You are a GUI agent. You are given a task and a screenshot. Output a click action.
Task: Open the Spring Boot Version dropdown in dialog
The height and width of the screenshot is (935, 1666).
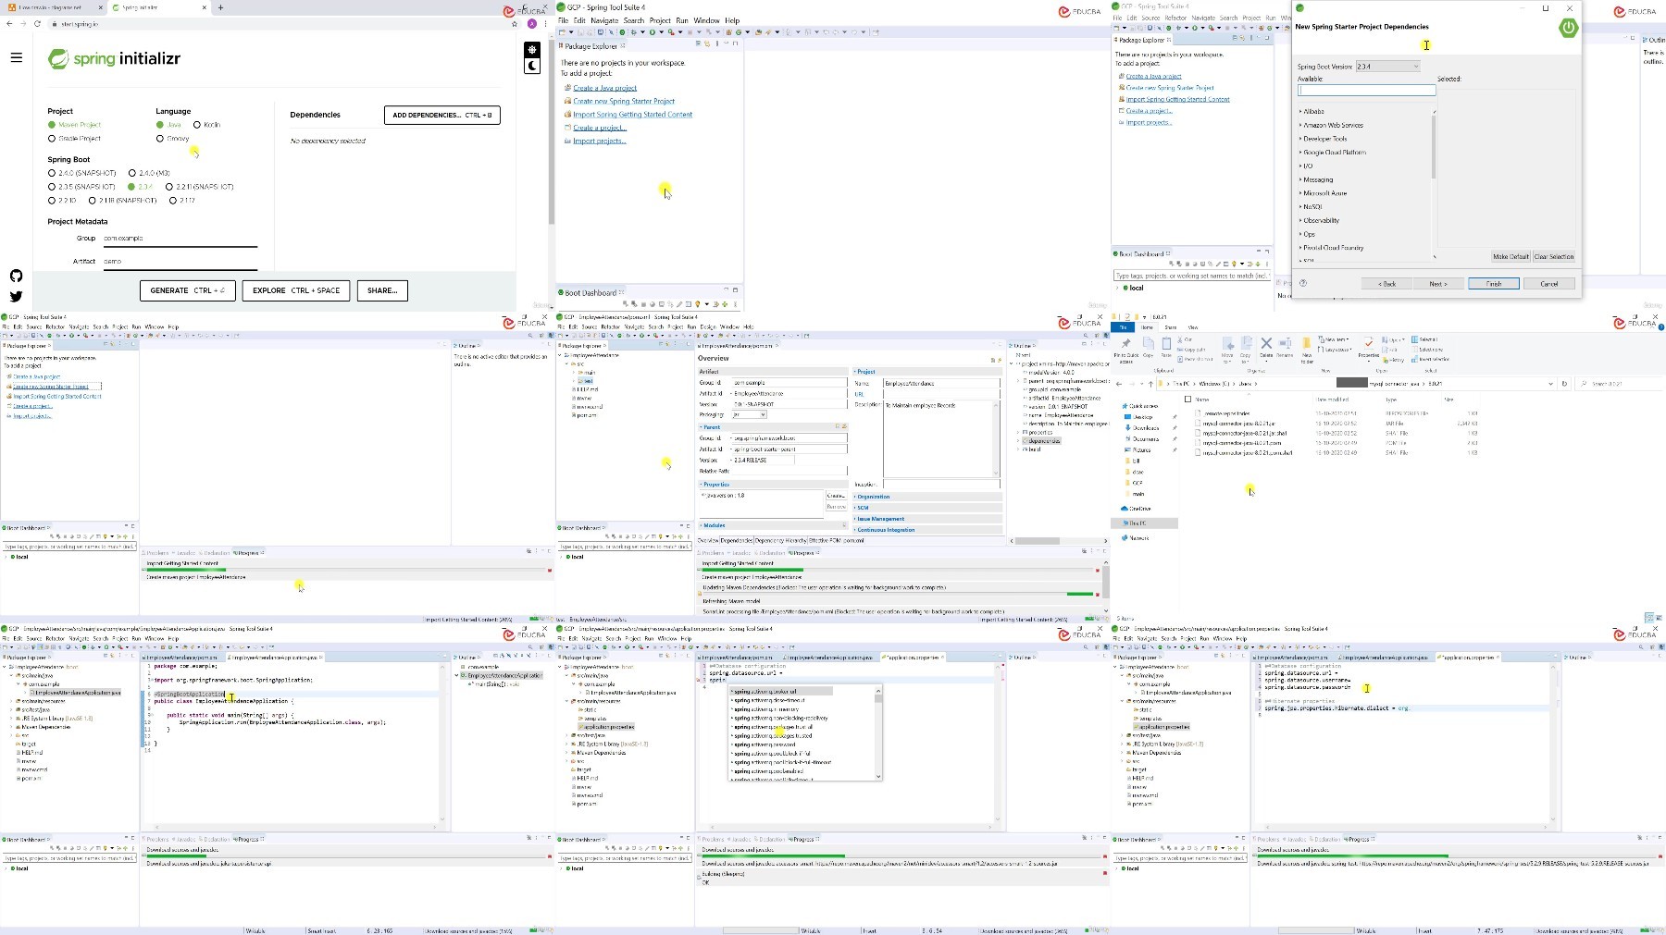(x=1387, y=66)
